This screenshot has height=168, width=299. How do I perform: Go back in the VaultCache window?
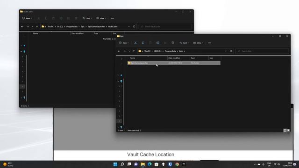pyautogui.click(x=22, y=27)
